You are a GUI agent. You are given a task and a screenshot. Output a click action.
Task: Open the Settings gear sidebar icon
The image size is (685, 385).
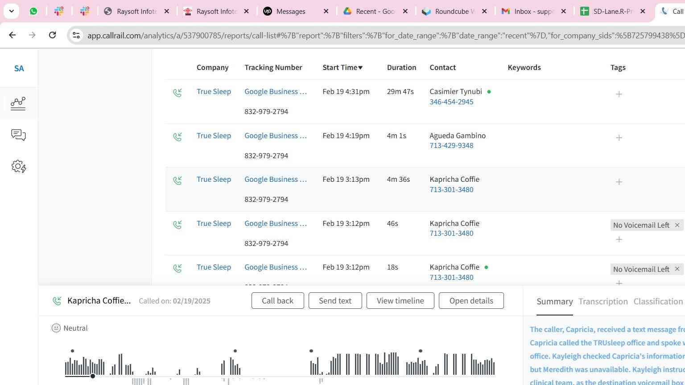tap(19, 167)
